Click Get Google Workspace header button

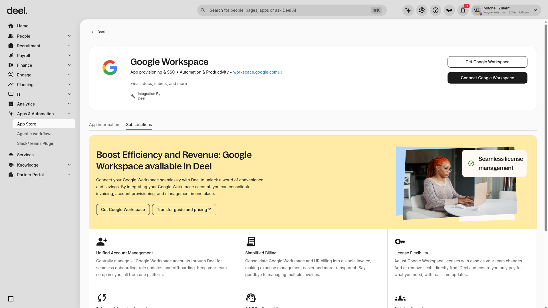click(x=487, y=62)
